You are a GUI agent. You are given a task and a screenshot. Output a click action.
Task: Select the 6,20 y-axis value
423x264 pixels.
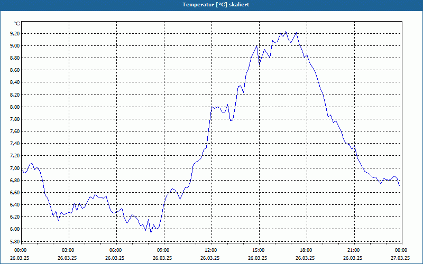15,216
